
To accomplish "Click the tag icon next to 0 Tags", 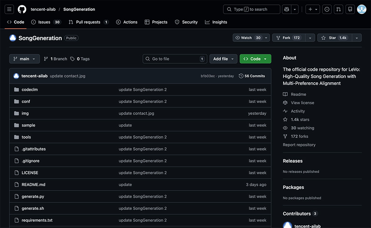I will coord(72,59).
